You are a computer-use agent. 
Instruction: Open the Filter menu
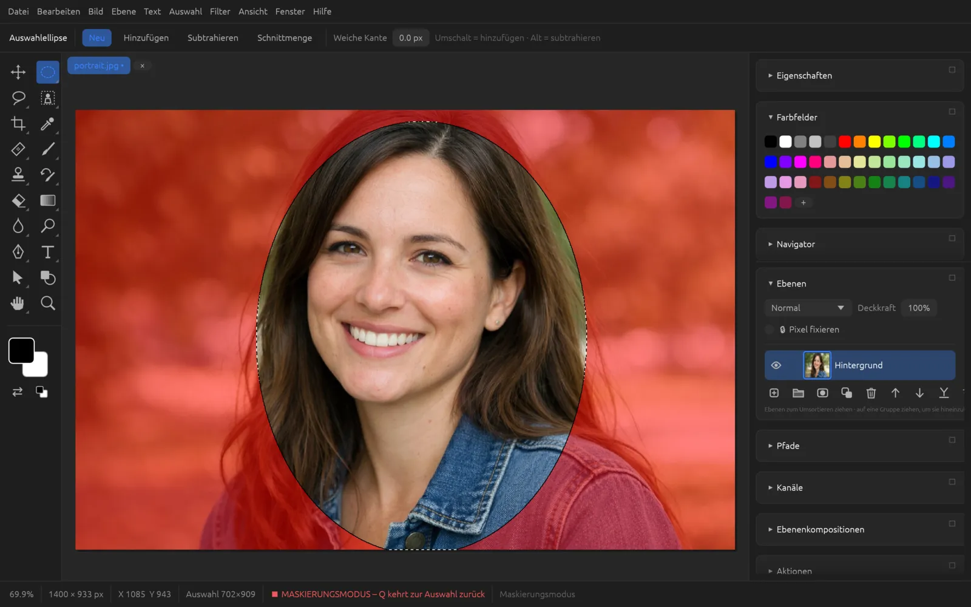click(220, 12)
